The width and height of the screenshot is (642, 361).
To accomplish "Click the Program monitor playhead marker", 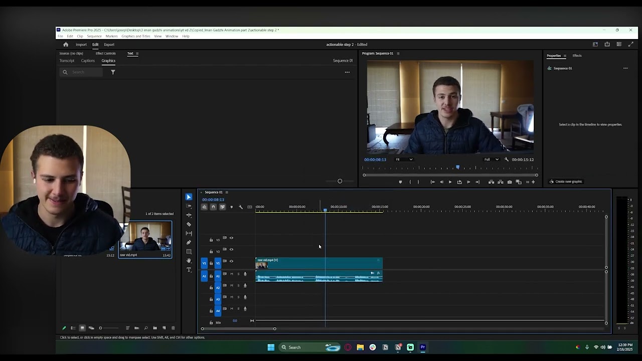I will [x=457, y=167].
